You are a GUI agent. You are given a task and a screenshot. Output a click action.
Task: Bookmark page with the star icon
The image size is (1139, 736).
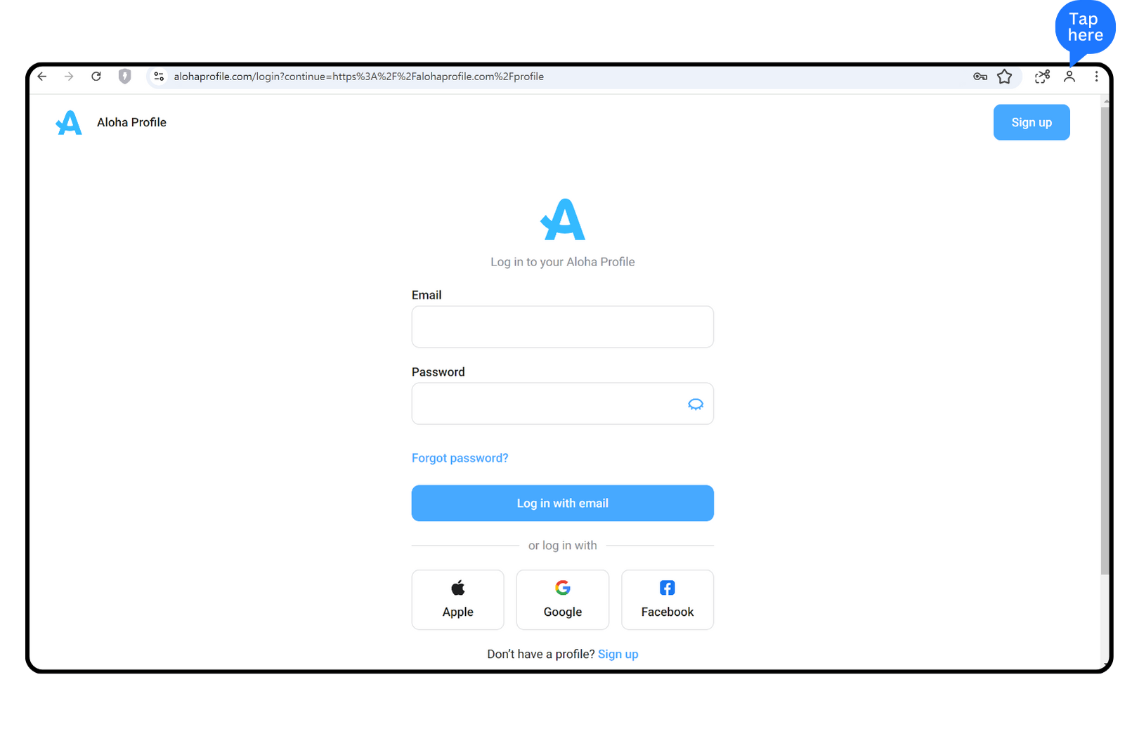pyautogui.click(x=1005, y=77)
